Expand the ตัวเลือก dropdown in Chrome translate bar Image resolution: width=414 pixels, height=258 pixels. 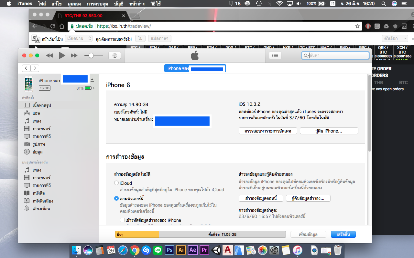pos(395,39)
